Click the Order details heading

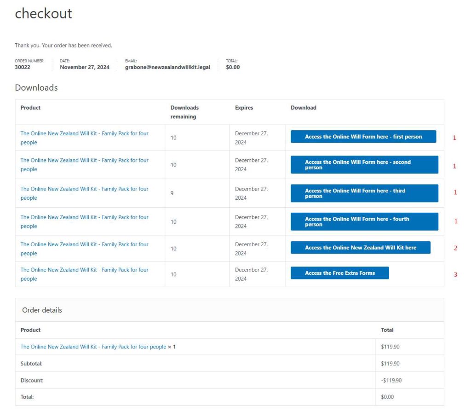42,310
